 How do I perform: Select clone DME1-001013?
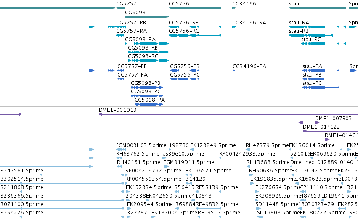click(118, 110)
